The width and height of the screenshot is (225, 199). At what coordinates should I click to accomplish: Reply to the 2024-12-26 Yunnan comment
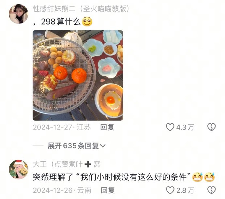click(108, 190)
